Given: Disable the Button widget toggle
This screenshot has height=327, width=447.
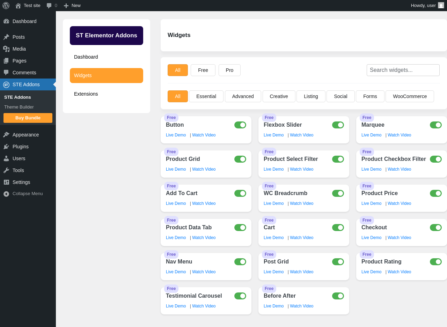Looking at the screenshot, I should (240, 125).
